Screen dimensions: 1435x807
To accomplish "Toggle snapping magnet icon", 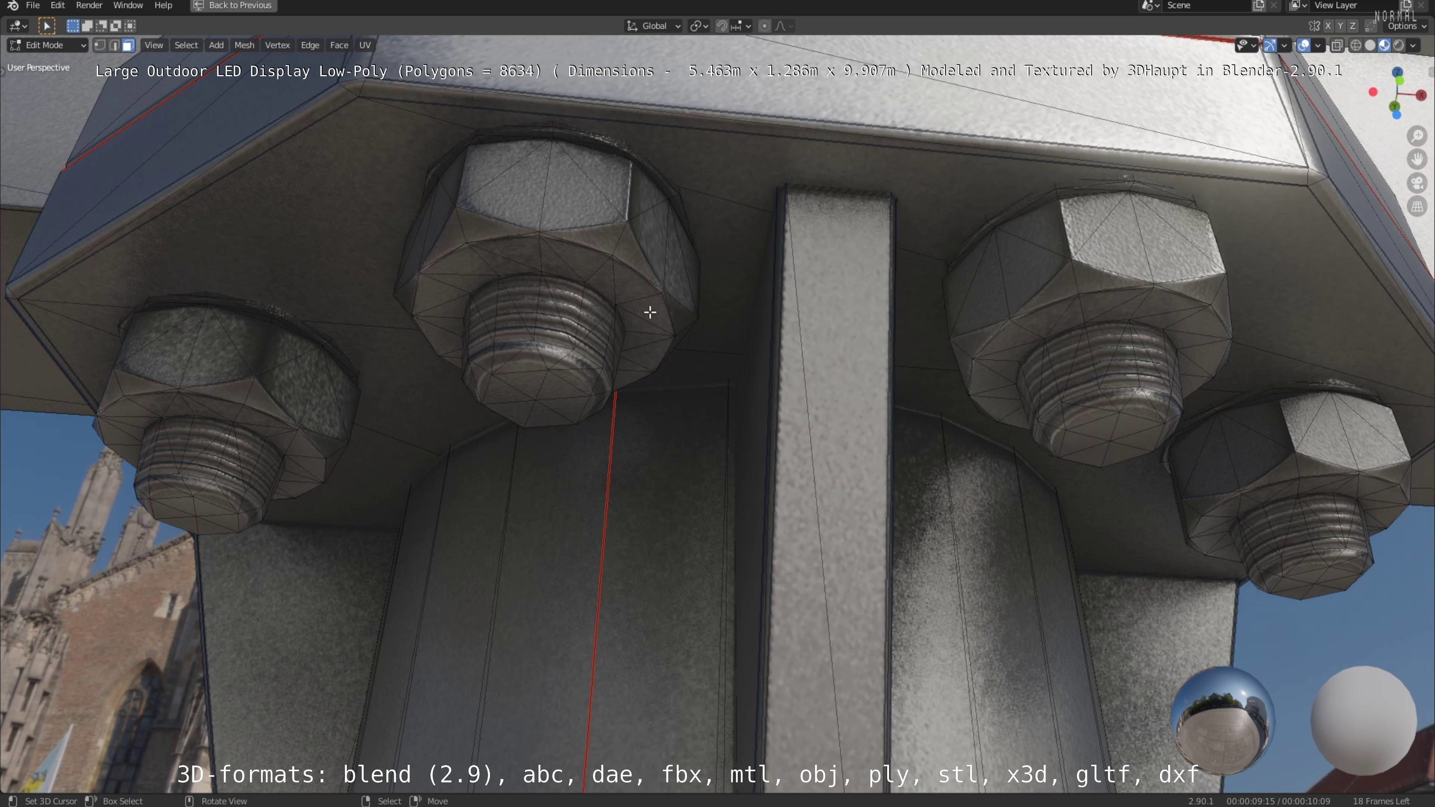I will (x=722, y=26).
